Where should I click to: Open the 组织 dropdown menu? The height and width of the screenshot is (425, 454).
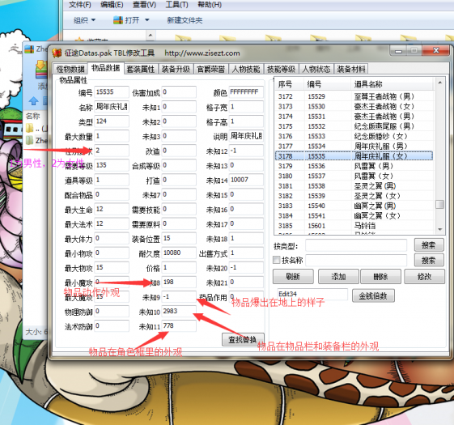[84, 20]
